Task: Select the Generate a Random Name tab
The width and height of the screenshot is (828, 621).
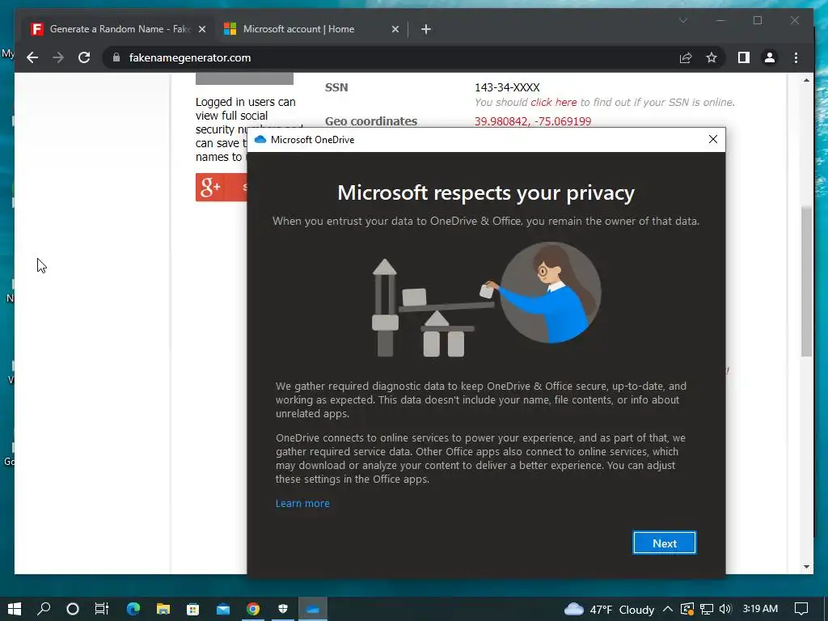Action: pos(120,29)
